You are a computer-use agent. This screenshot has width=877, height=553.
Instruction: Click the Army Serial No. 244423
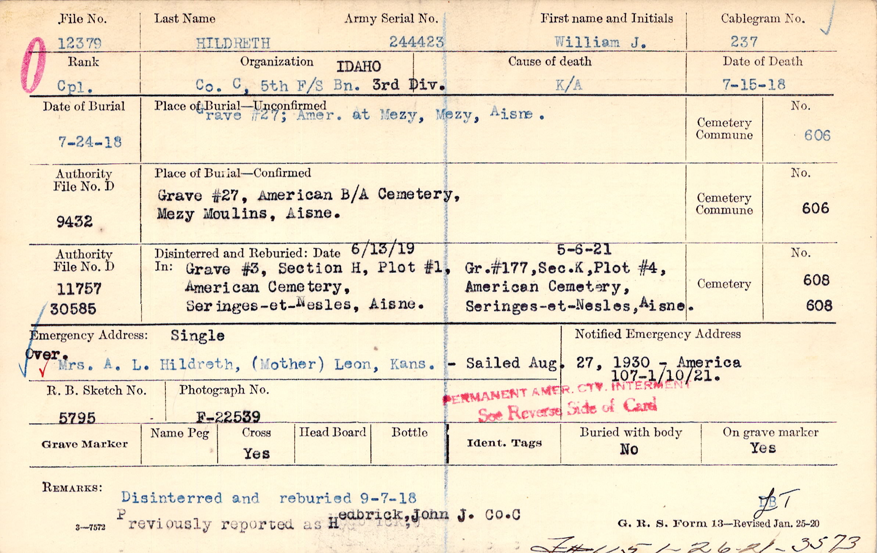click(416, 42)
